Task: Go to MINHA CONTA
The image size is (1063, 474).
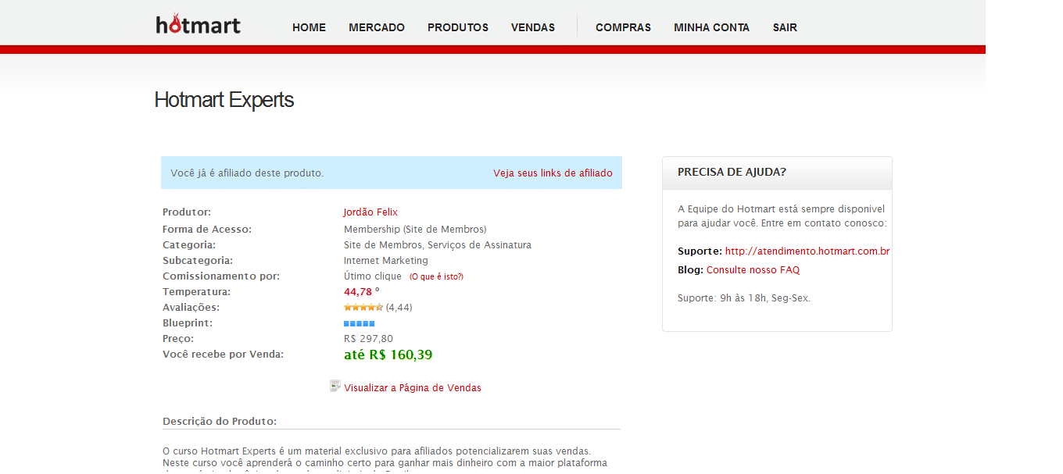Action: tap(711, 27)
